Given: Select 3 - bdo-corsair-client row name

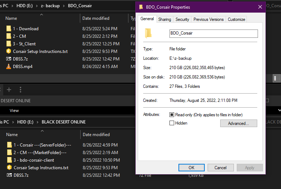Looking at the screenshot, I should (x=34, y=160).
